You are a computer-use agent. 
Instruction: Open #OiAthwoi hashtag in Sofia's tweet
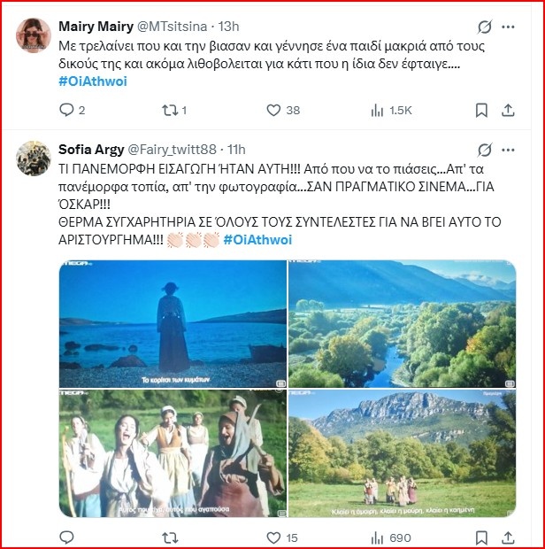coord(257,240)
